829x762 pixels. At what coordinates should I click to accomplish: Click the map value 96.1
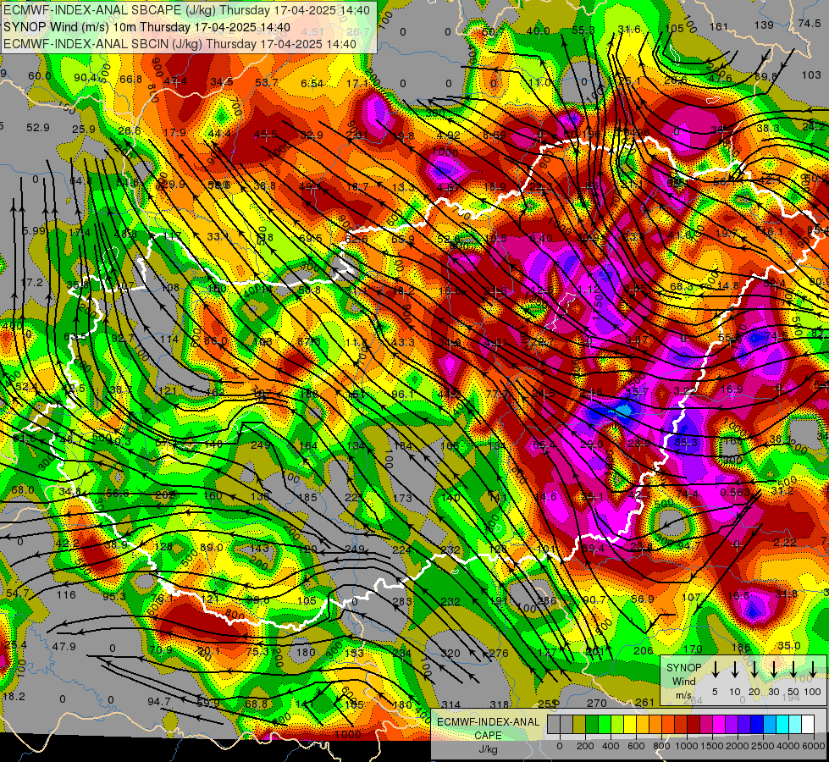tap(403, 394)
